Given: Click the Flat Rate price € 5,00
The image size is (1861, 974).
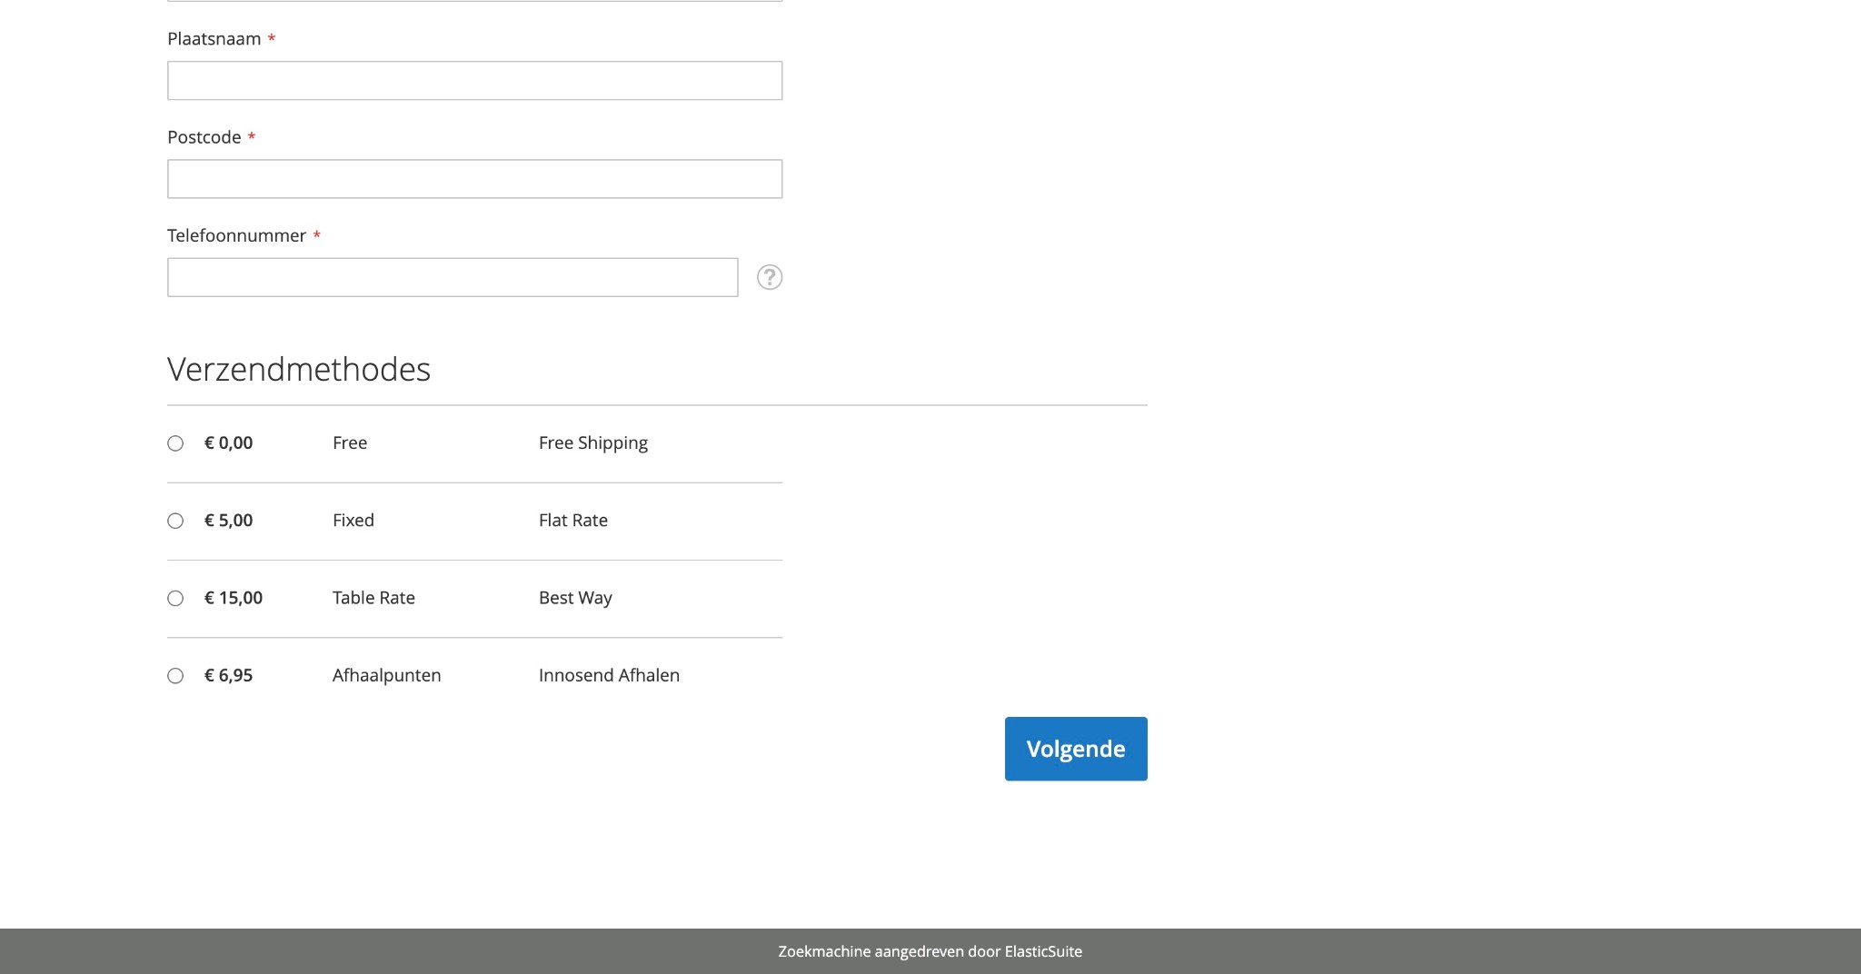Looking at the screenshot, I should pyautogui.click(x=227, y=521).
